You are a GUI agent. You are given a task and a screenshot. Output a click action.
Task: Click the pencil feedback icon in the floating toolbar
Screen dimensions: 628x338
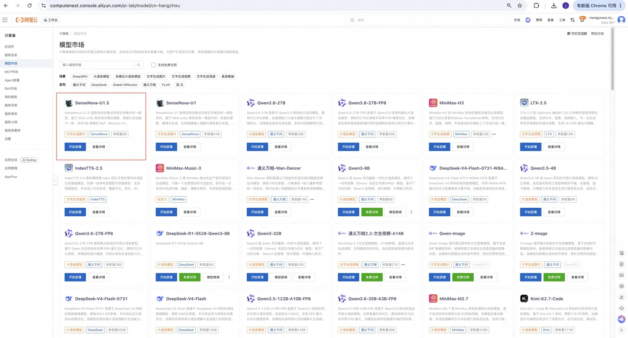coord(621,297)
